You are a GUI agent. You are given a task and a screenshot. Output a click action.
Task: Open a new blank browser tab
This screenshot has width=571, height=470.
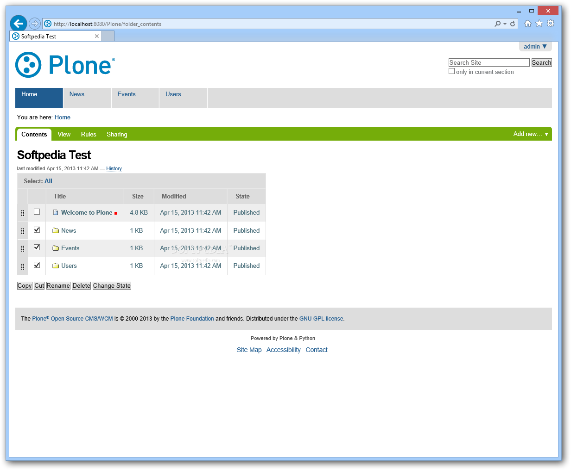(x=108, y=36)
